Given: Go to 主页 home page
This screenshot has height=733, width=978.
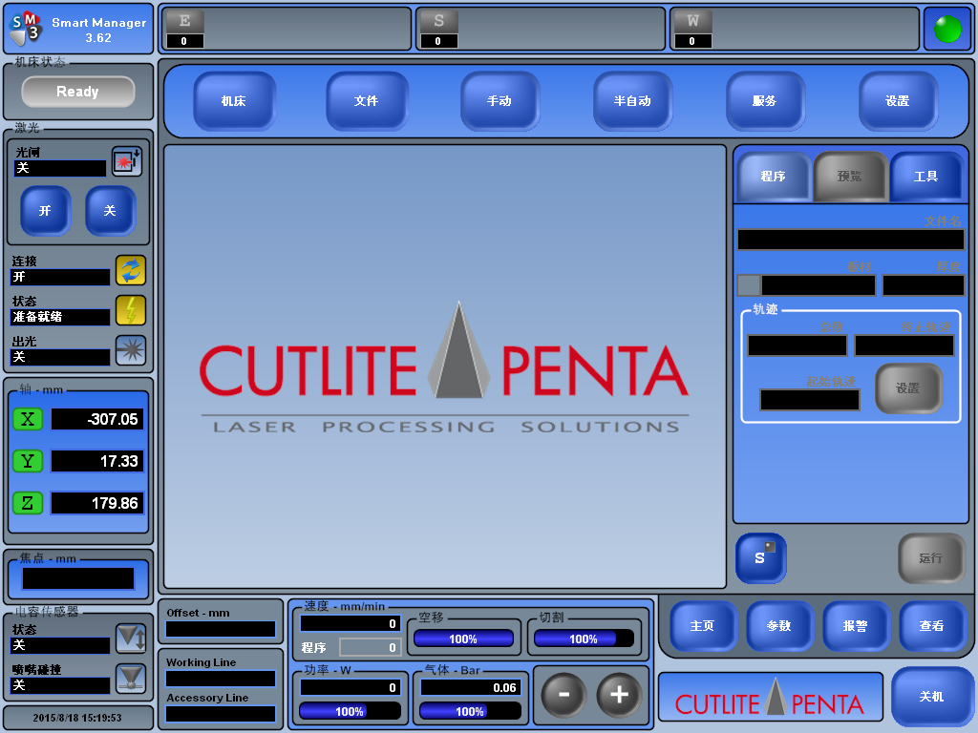Looking at the screenshot, I should point(703,626).
